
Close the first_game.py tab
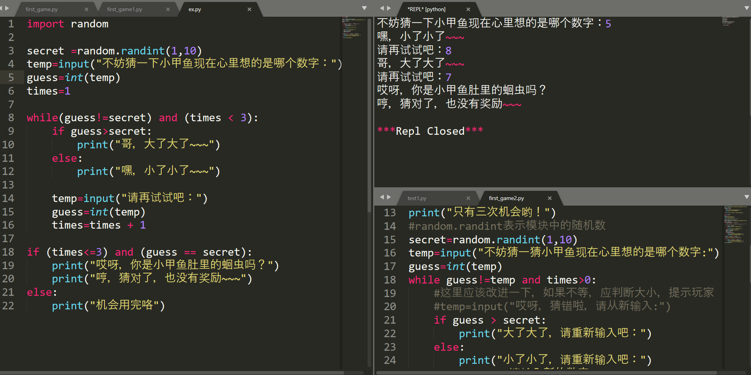coord(87,9)
